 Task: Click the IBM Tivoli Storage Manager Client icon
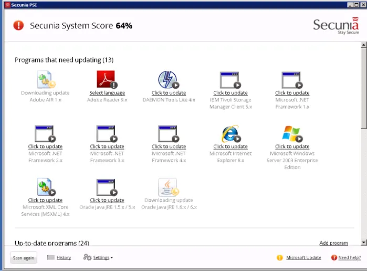230,80
